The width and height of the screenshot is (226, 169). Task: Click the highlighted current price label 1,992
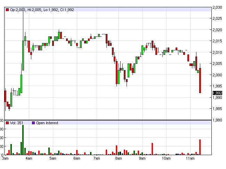click(x=217, y=93)
